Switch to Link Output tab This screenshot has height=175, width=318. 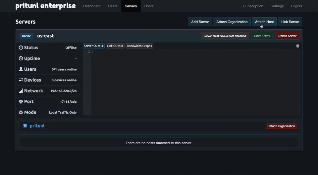pos(115,46)
